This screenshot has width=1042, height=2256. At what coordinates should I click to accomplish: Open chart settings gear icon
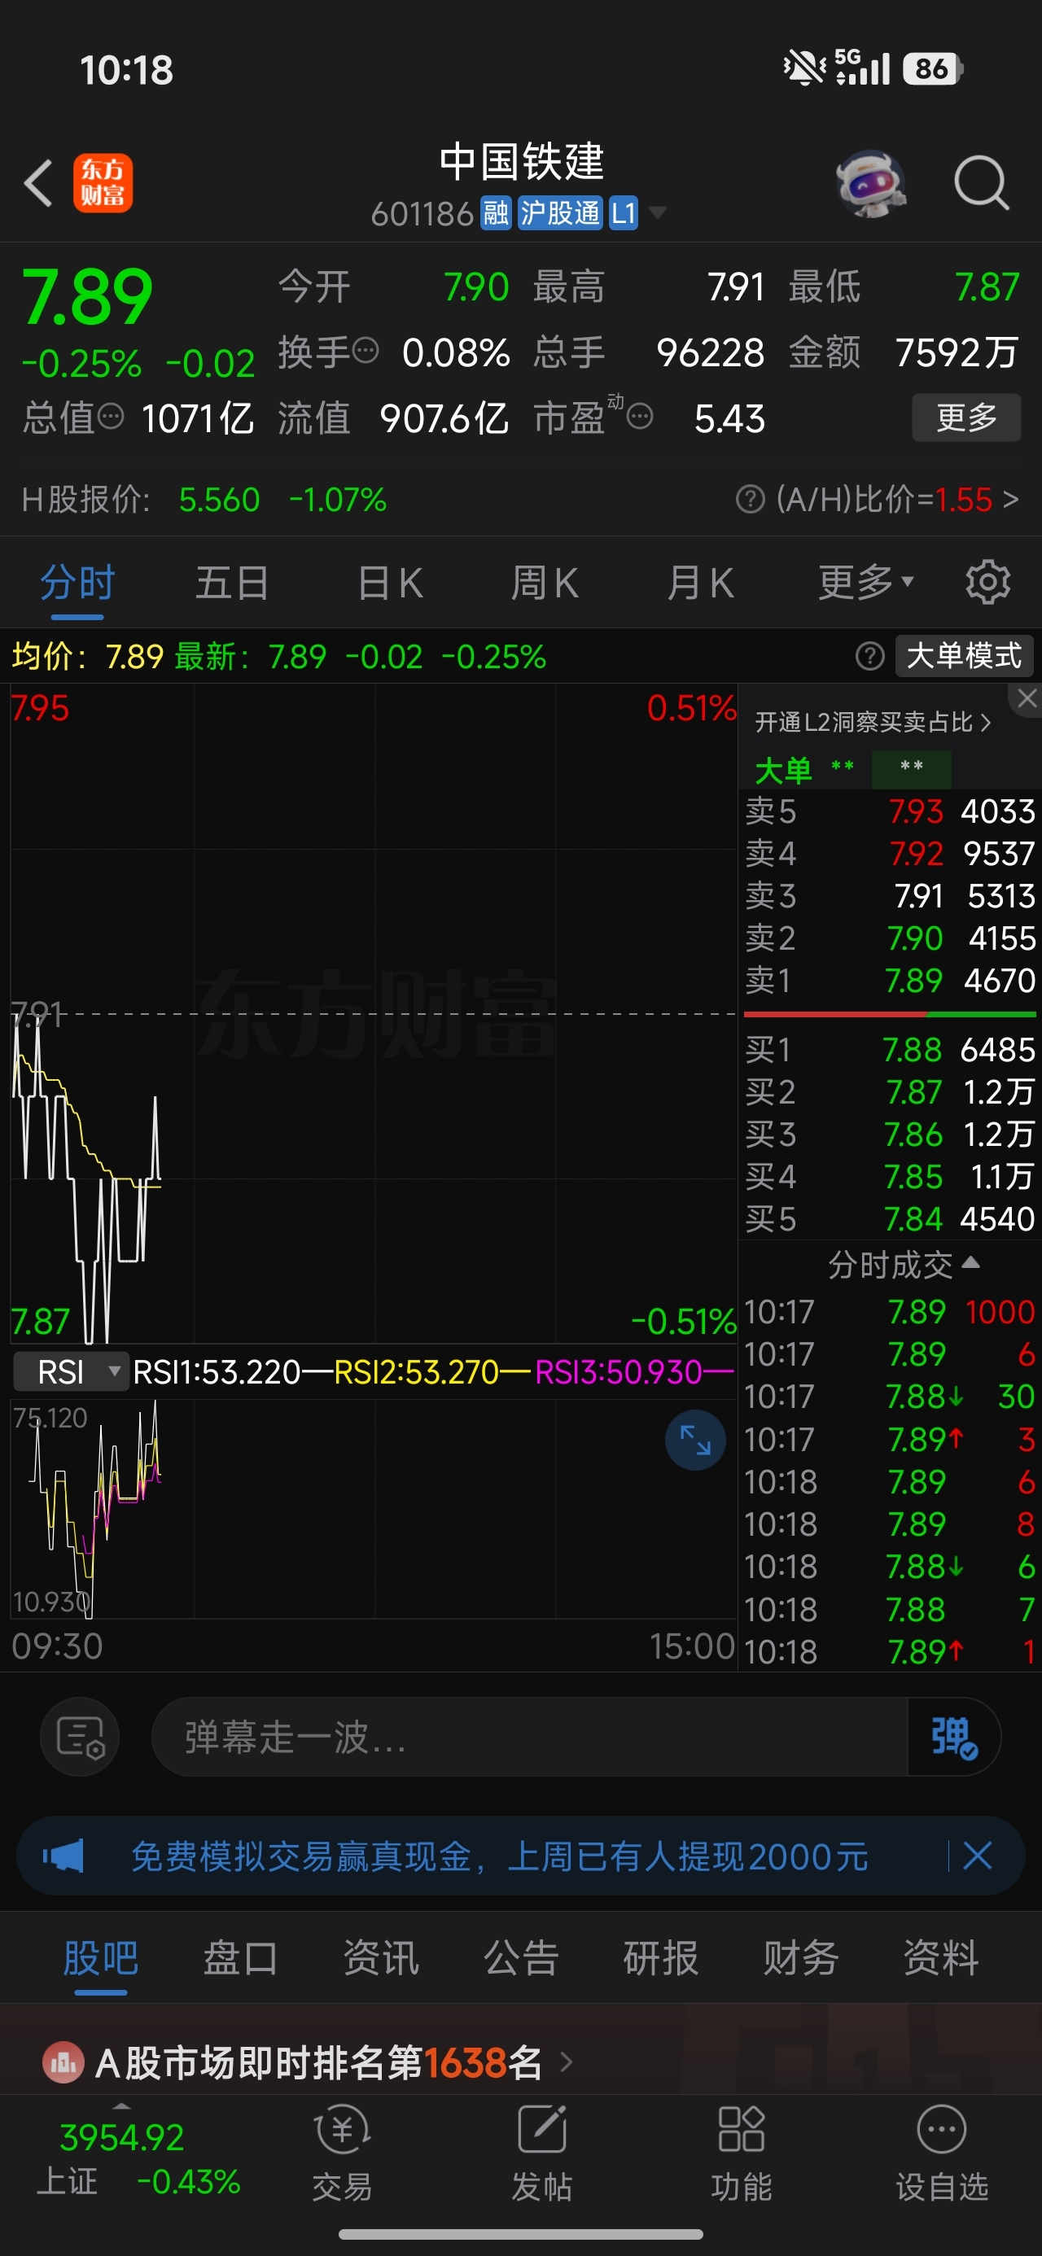[x=987, y=582]
